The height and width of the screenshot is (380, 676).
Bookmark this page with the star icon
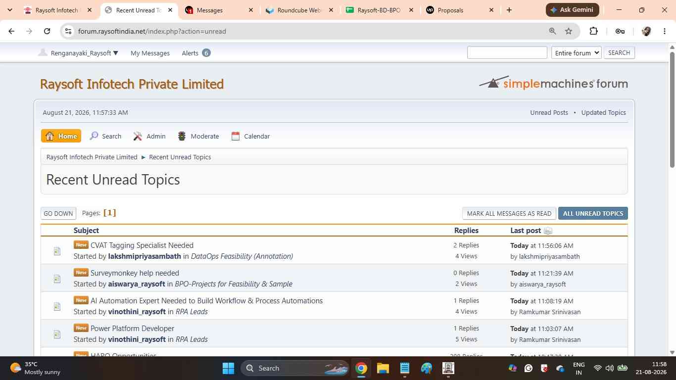point(569,31)
